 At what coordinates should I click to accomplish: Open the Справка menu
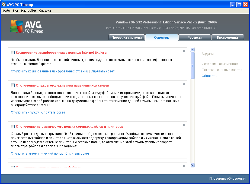click(45, 11)
